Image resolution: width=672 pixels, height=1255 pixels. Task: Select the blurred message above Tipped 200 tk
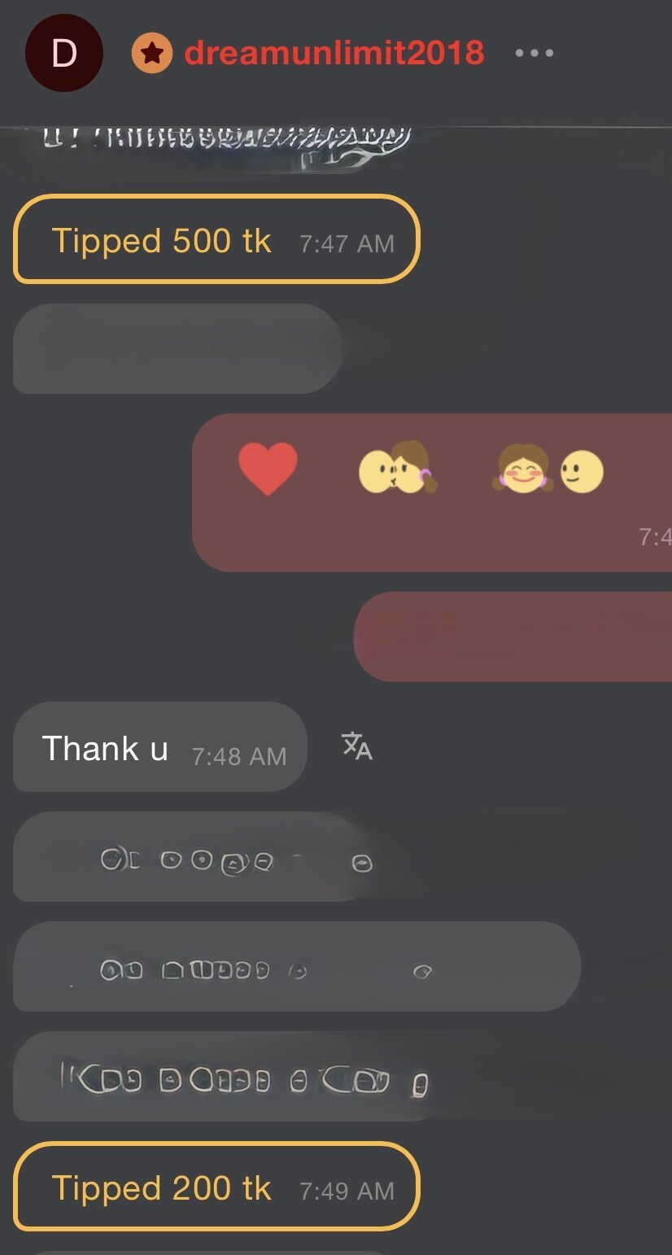coord(228,1076)
